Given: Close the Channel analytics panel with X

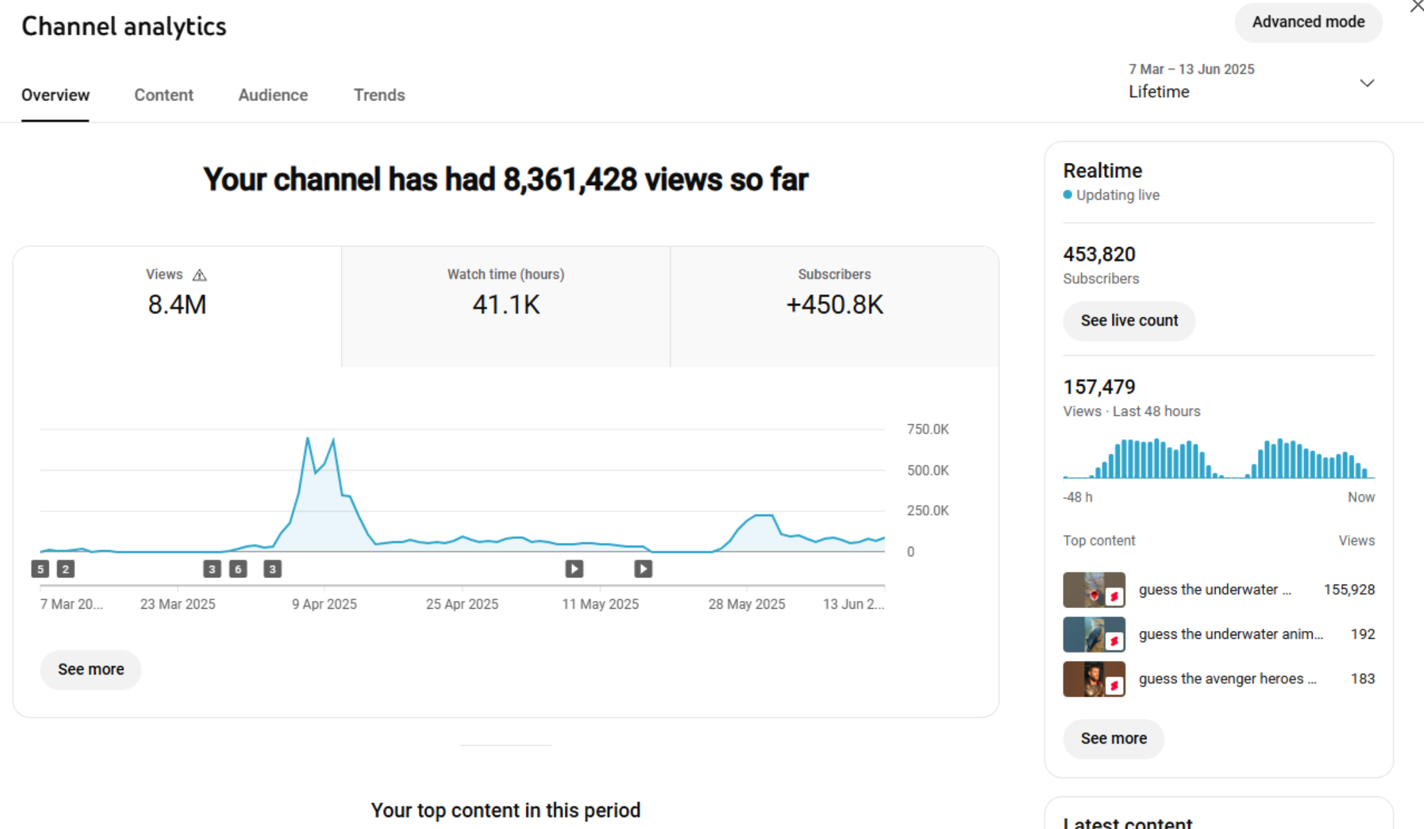Looking at the screenshot, I should tap(1416, 7).
